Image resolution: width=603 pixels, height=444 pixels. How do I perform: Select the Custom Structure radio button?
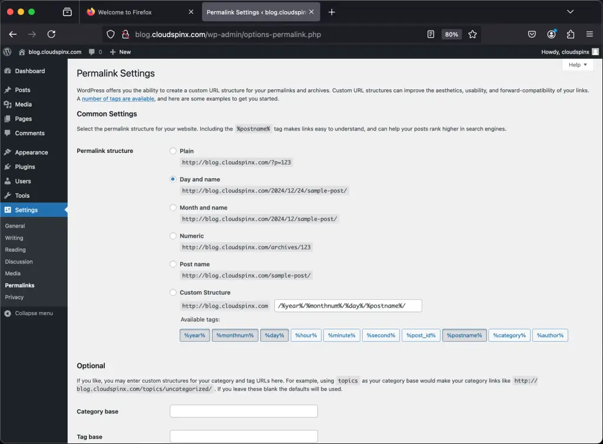click(173, 292)
